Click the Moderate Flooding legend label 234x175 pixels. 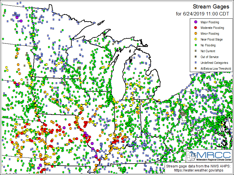[212, 28]
